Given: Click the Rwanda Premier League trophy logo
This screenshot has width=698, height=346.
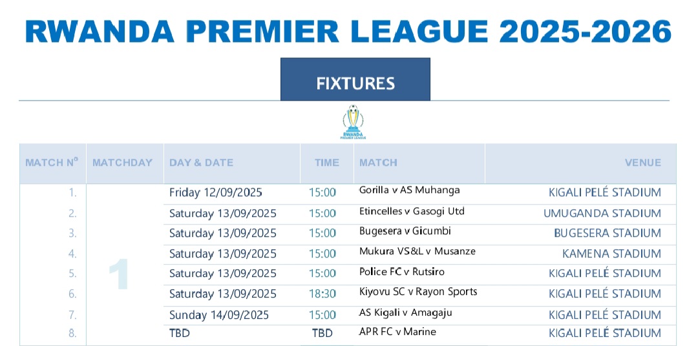Looking at the screenshot, I should [x=352, y=123].
